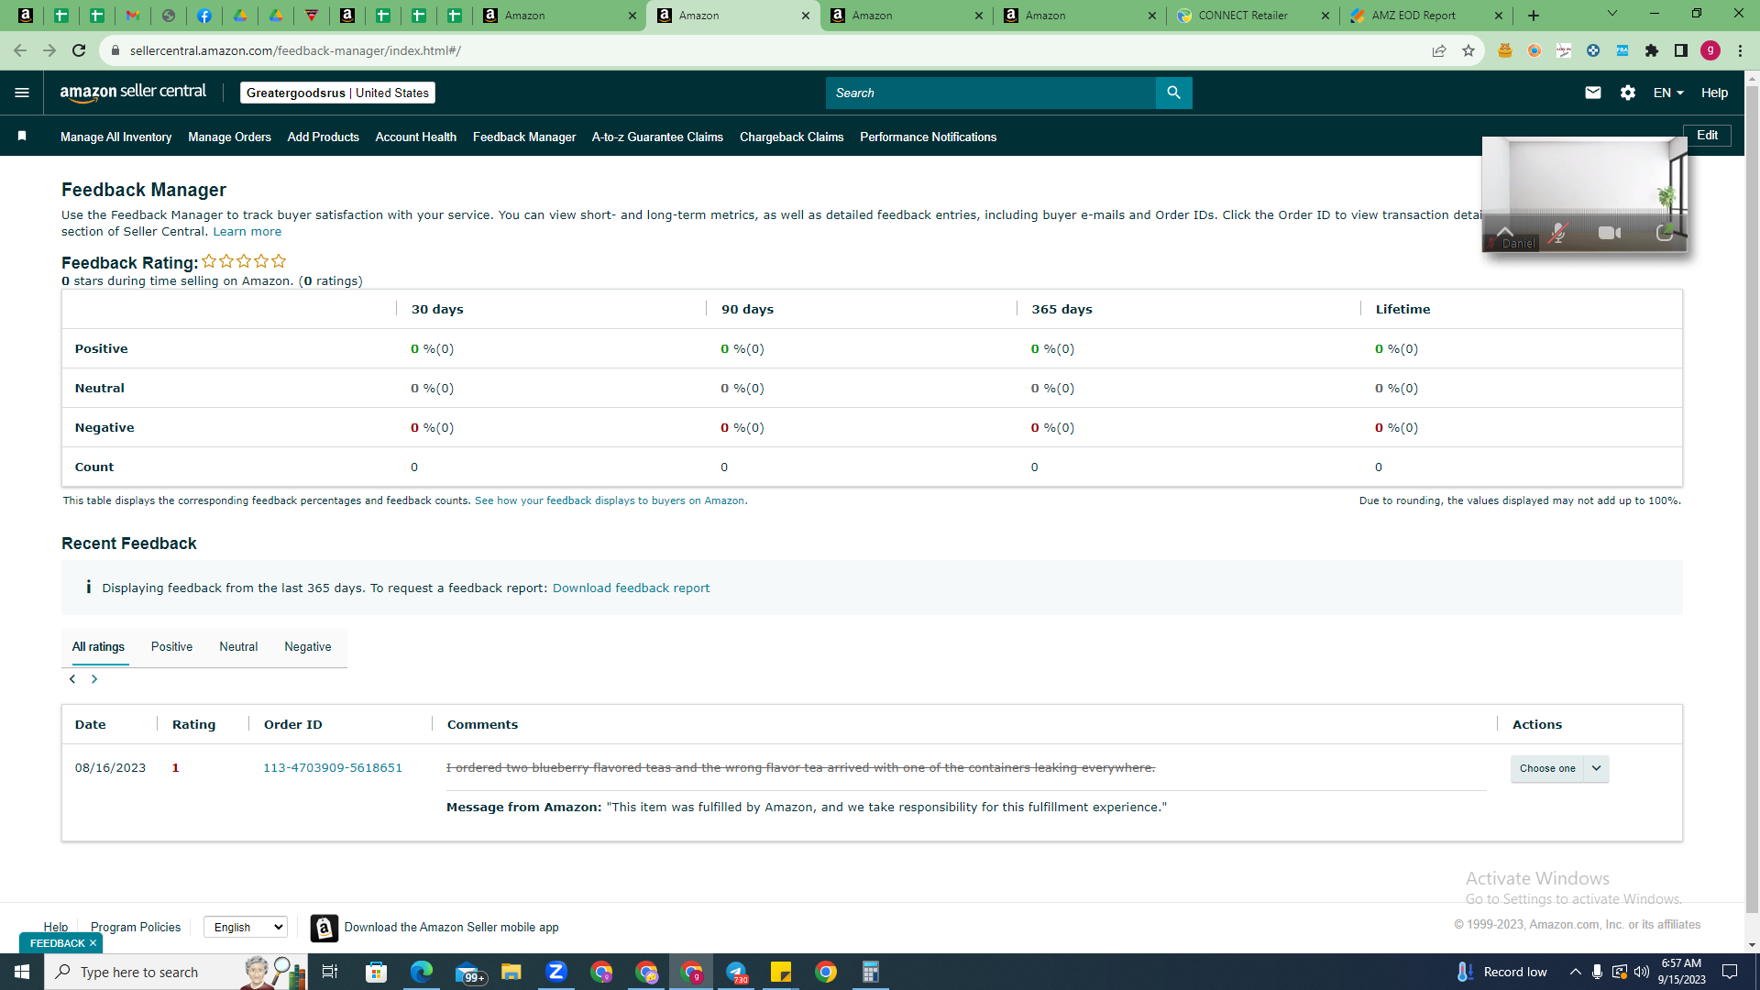
Task: Open Performance Notifications menu item
Action: point(928,137)
